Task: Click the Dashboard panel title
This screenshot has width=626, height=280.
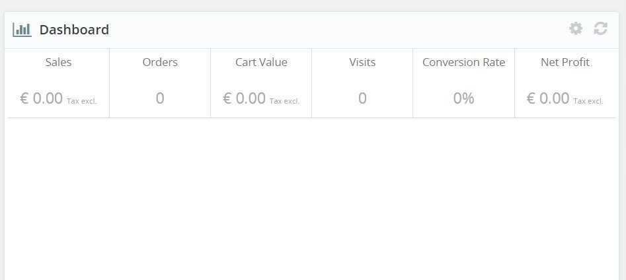Action: click(x=74, y=30)
